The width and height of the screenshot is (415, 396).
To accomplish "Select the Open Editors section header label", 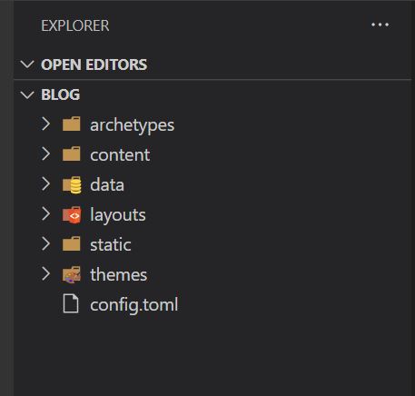I will pos(94,64).
